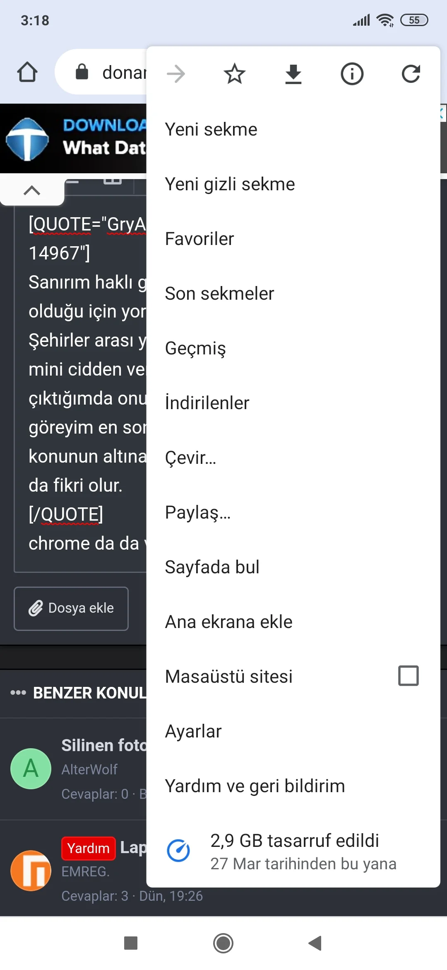Image resolution: width=447 pixels, height=970 pixels.
Task: Open Geçmiş from the menu
Action: (x=195, y=348)
